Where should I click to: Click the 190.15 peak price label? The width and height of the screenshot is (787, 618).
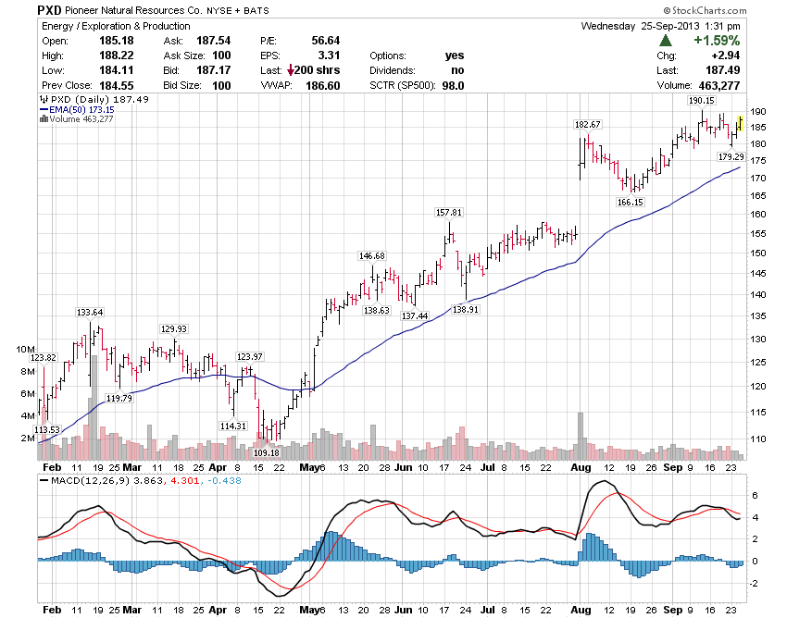tap(701, 100)
